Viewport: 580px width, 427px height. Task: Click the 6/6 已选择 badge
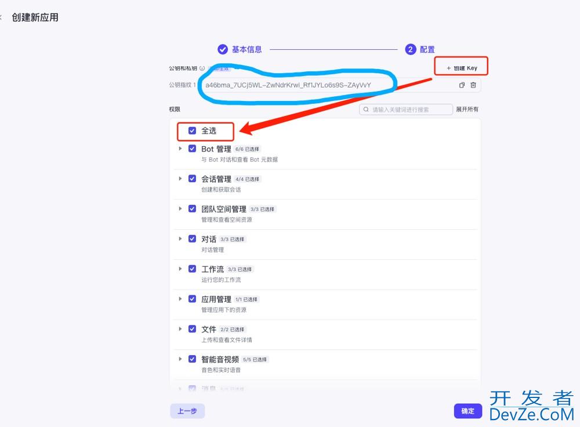point(247,149)
